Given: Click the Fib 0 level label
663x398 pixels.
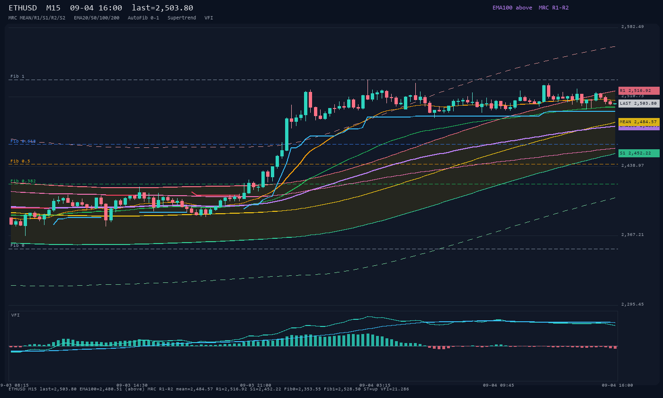Looking at the screenshot, I should [x=18, y=245].
